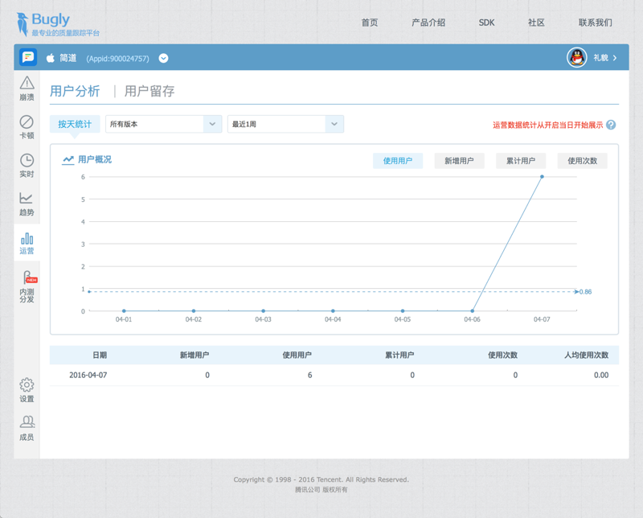This screenshot has width=643, height=518.
Task: Open 联系我们 in the top navigation
Action: pyautogui.click(x=595, y=23)
